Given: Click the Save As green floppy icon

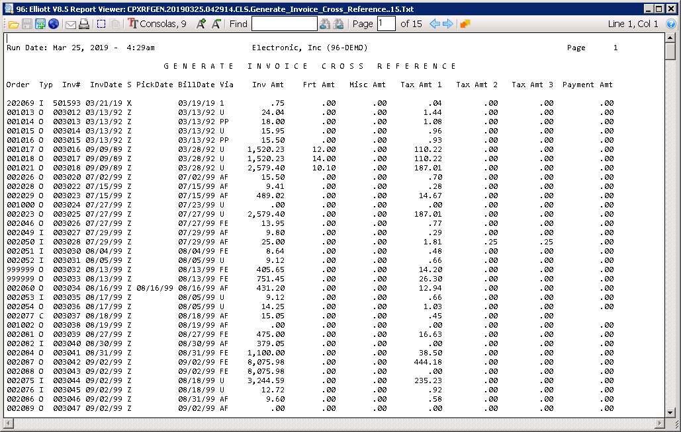Looking at the screenshot, I should pos(40,24).
